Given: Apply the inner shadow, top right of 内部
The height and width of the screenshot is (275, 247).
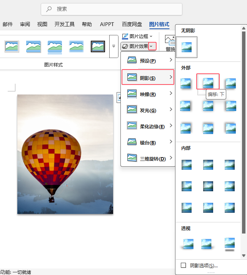Looking at the screenshot, I should (x=230, y=165).
